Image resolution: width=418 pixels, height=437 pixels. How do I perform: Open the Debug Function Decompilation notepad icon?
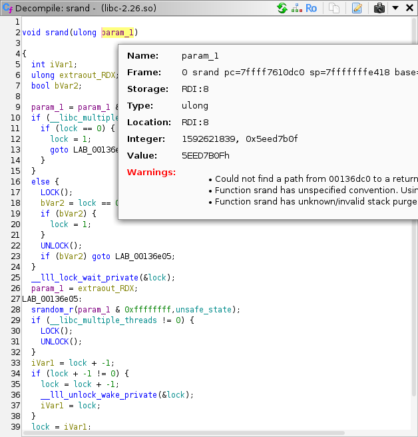click(357, 8)
